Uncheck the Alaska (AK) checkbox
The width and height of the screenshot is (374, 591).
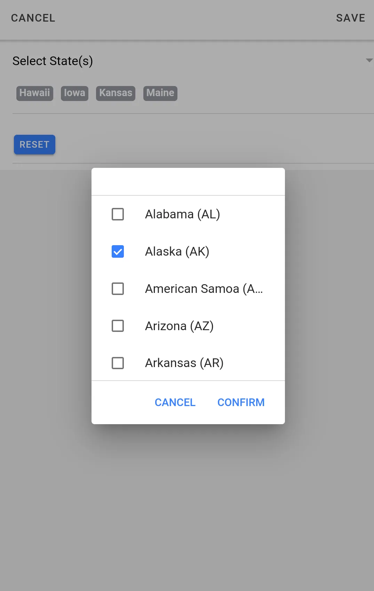tap(118, 251)
